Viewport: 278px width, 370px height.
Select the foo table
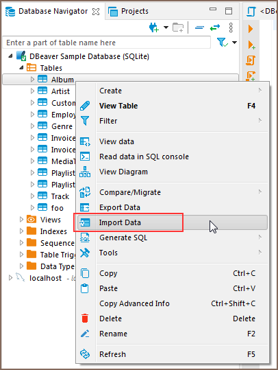(x=58, y=208)
